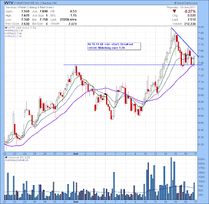Select the EPS value -1.15

pos(73,16)
